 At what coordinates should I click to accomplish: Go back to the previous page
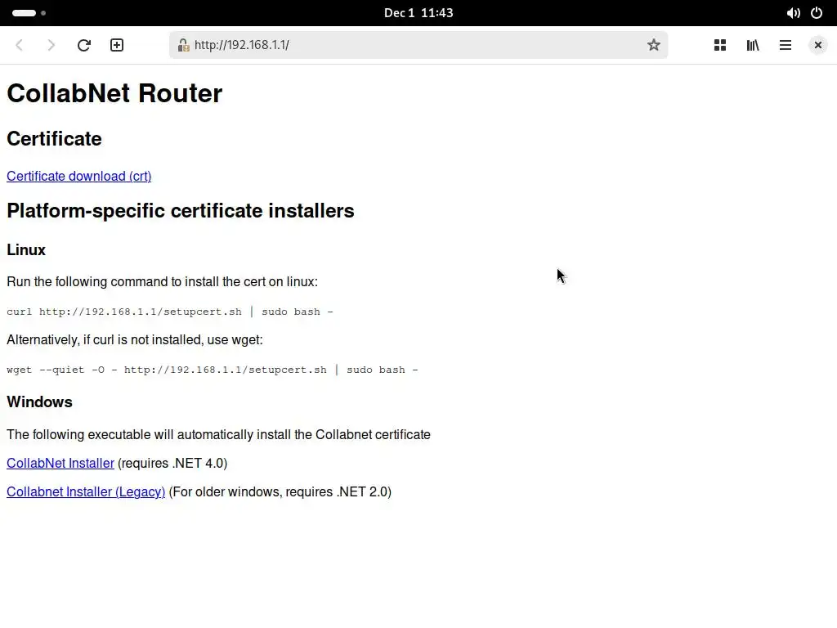coord(20,45)
